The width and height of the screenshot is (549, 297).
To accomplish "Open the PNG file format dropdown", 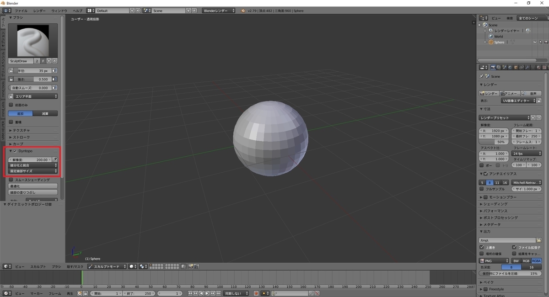I will tap(494, 260).
